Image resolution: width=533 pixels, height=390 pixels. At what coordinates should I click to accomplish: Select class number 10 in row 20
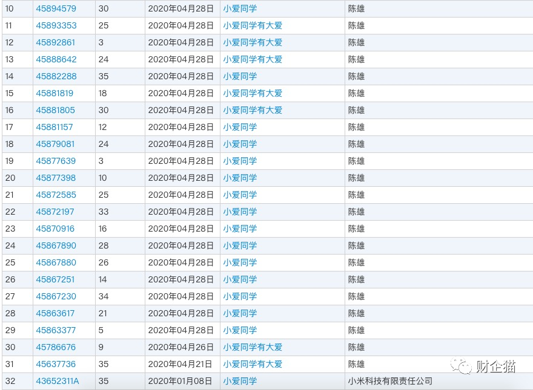(x=102, y=178)
